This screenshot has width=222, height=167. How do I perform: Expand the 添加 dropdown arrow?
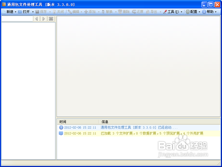click(99, 12)
